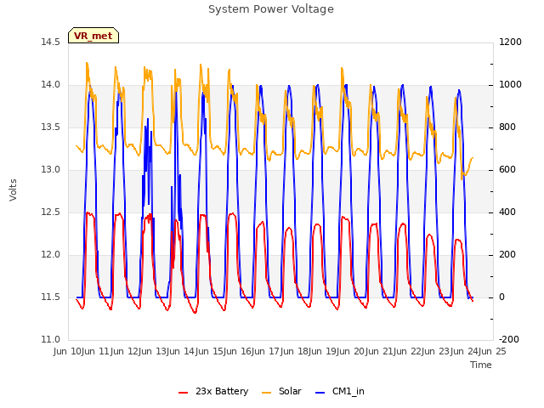Screen dimensions: 544x408
Task: Click the 14Jun date tick label
Action: (x=196, y=351)
